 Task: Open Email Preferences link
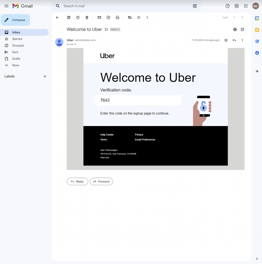tap(145, 139)
